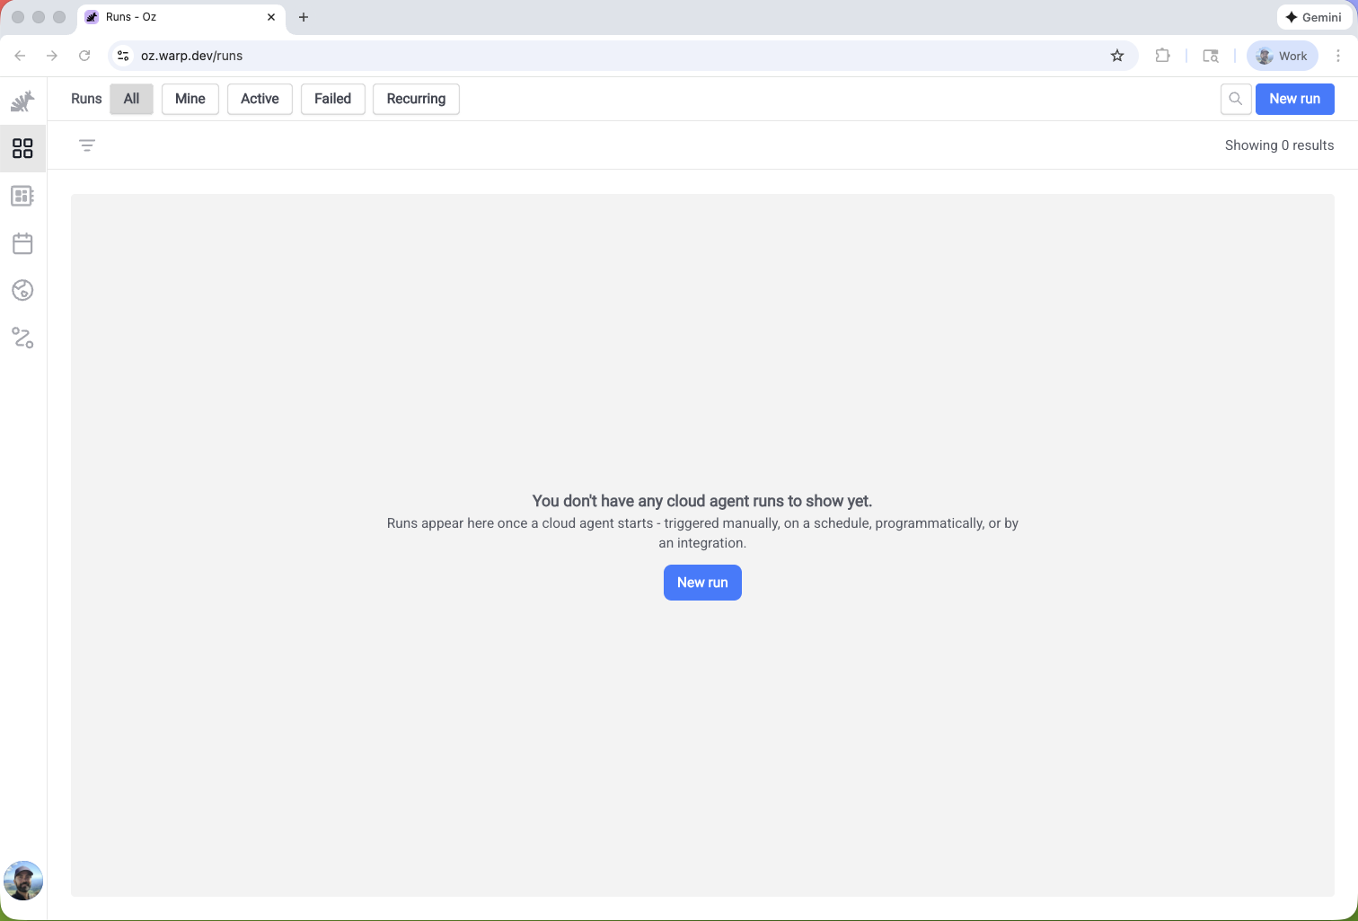The width and height of the screenshot is (1358, 921).
Task: Click New run button in empty state
Action: pyautogui.click(x=702, y=583)
